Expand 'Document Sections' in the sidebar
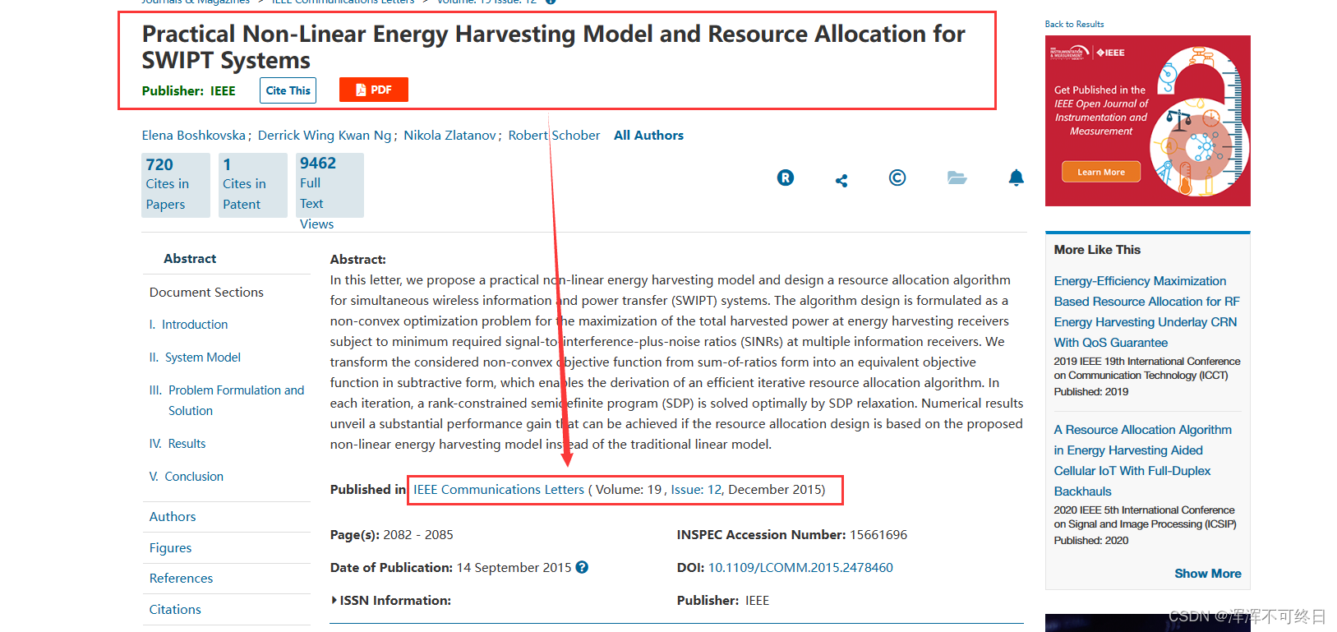1337x632 pixels. click(206, 292)
